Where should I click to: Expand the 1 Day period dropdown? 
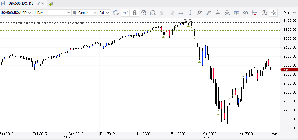coord(52,13)
